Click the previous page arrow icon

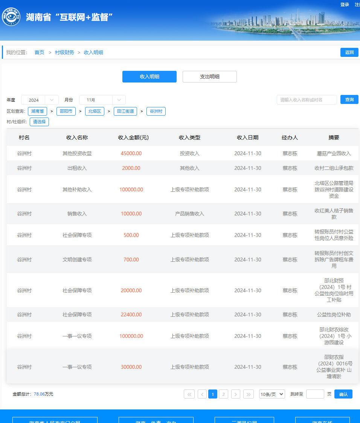tap(202, 394)
